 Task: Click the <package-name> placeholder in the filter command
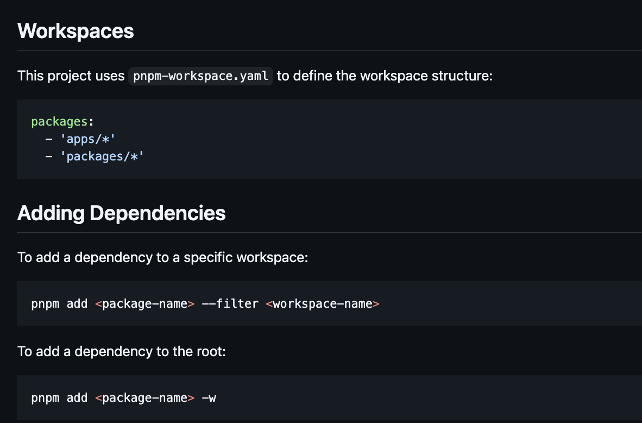tap(144, 303)
